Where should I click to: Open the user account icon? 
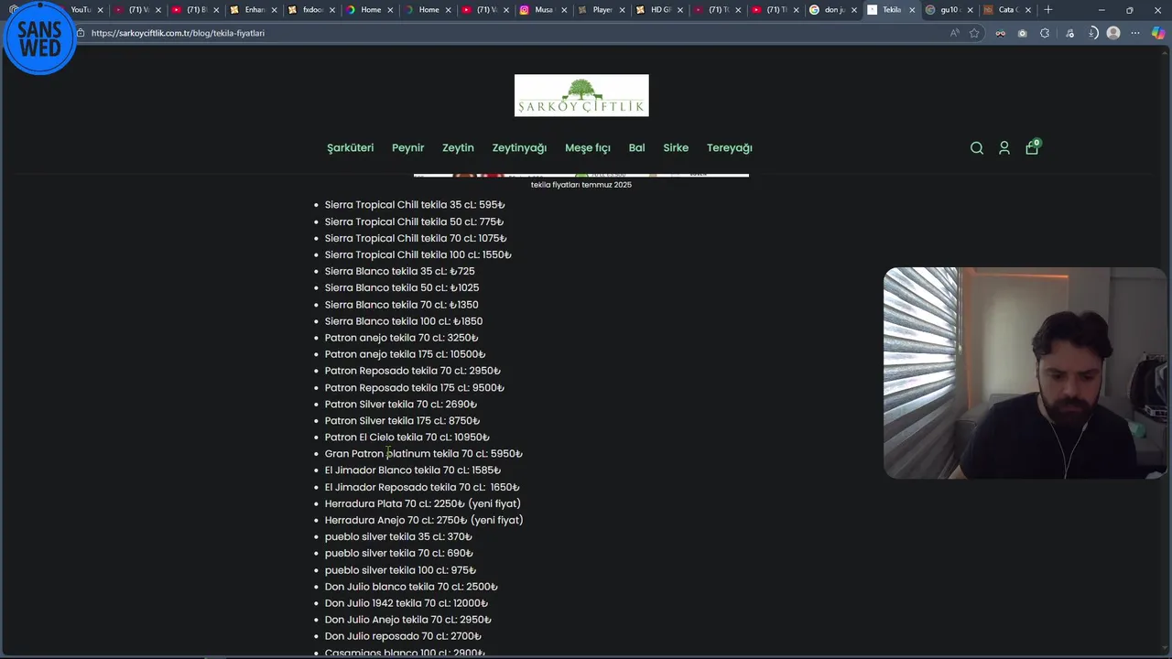tap(1004, 148)
